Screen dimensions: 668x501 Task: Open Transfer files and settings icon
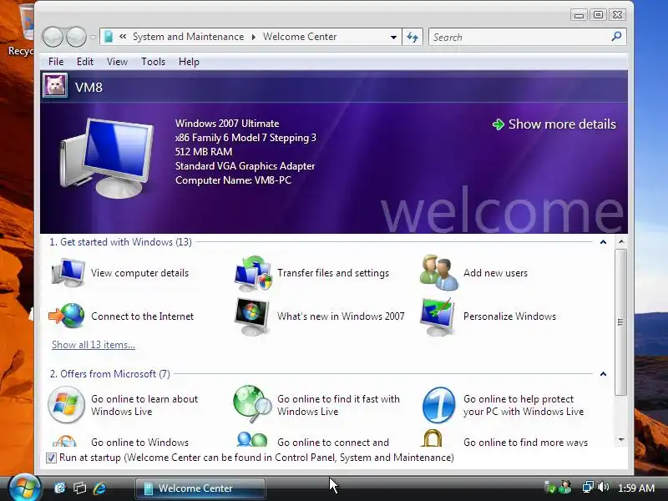(x=253, y=273)
